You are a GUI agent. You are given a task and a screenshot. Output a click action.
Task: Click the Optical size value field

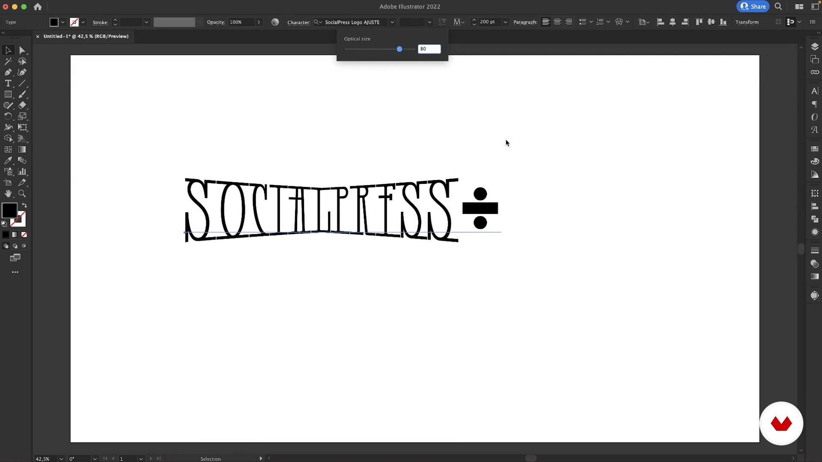tap(429, 49)
